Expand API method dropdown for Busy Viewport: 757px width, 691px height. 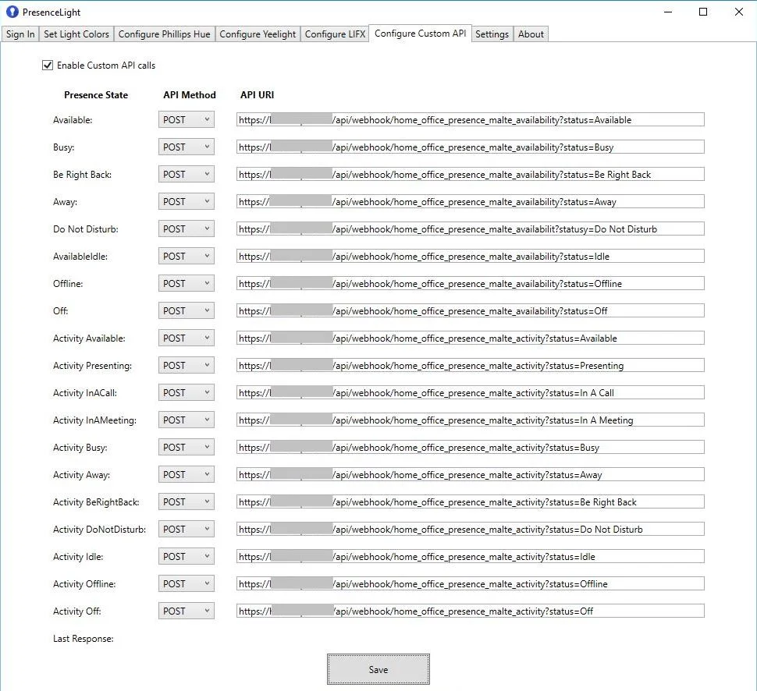point(187,147)
